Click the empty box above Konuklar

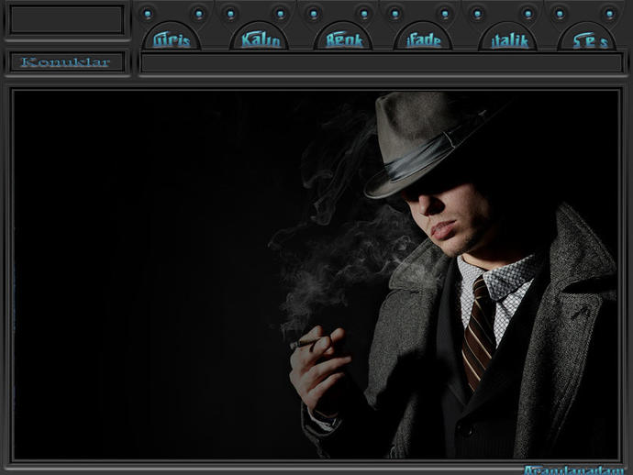tap(67, 19)
